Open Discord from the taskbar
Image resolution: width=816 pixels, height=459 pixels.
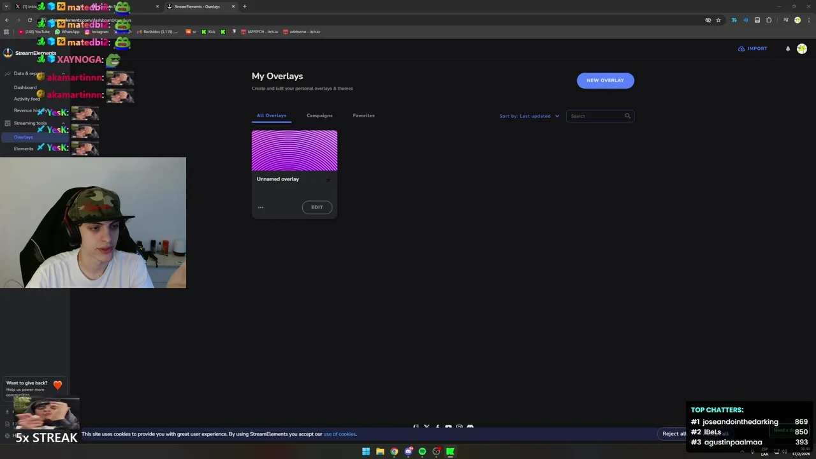[409, 451]
